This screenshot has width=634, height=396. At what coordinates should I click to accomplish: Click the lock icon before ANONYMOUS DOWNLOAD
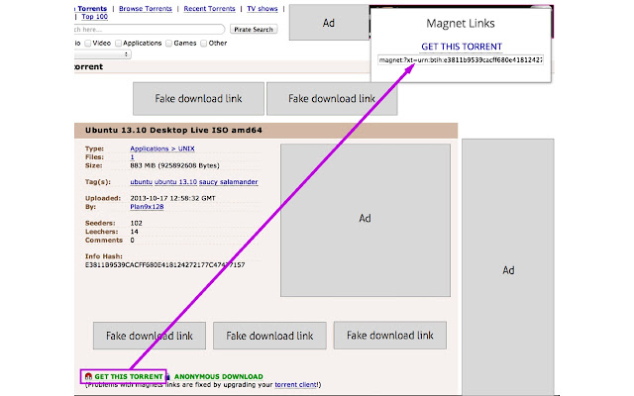[x=168, y=376]
